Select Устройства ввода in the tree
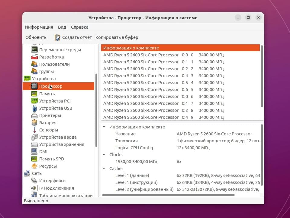The width and height of the screenshot is (290, 218). pos(58,137)
